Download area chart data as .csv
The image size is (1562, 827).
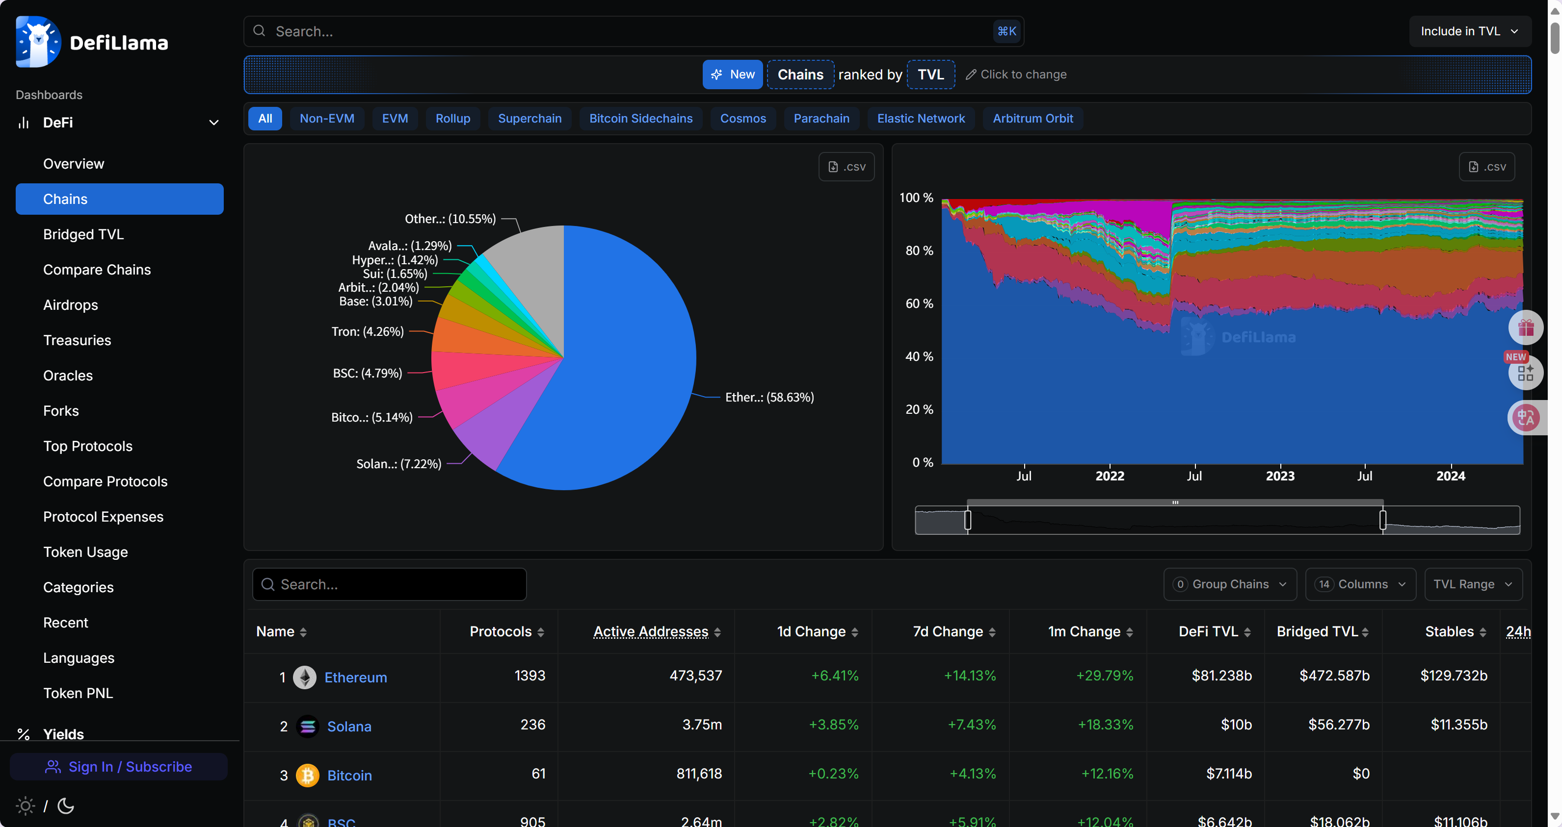pos(1487,167)
